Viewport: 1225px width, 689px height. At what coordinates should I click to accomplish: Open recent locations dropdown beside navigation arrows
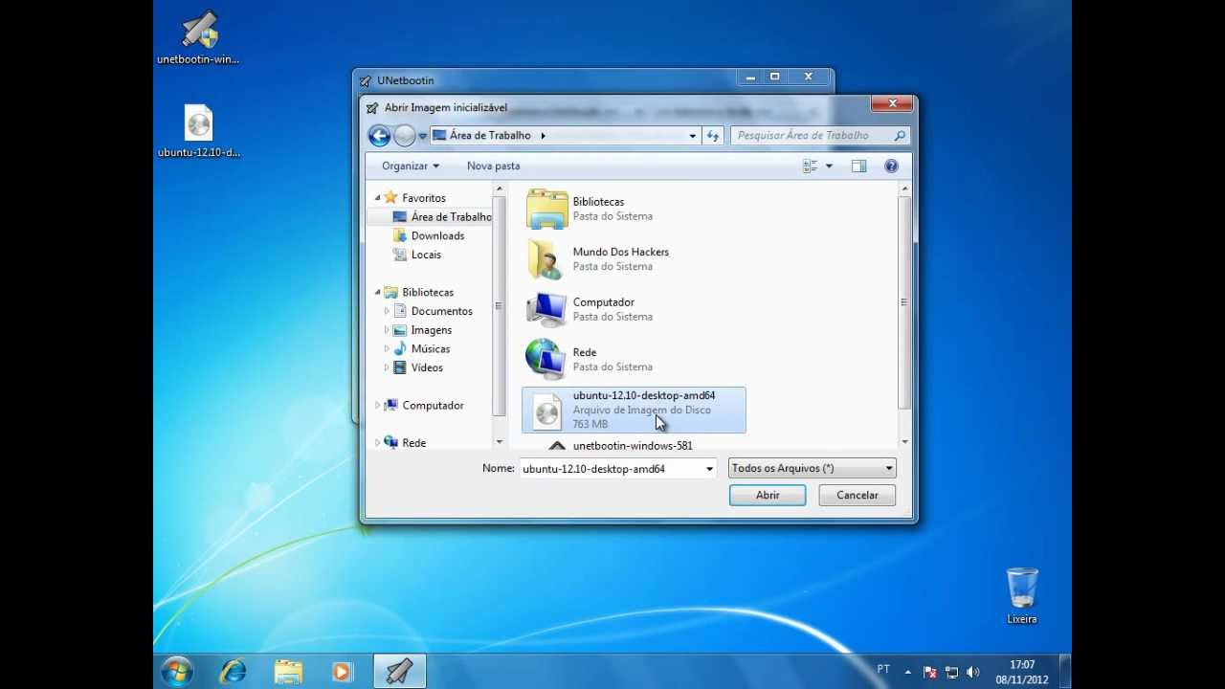pos(422,136)
